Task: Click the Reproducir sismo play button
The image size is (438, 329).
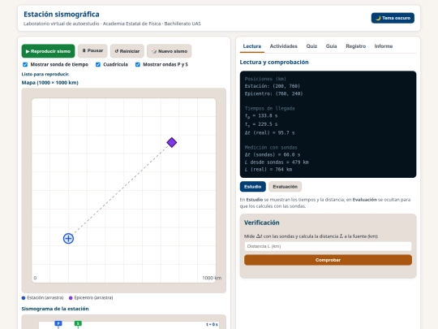Action: (48, 51)
